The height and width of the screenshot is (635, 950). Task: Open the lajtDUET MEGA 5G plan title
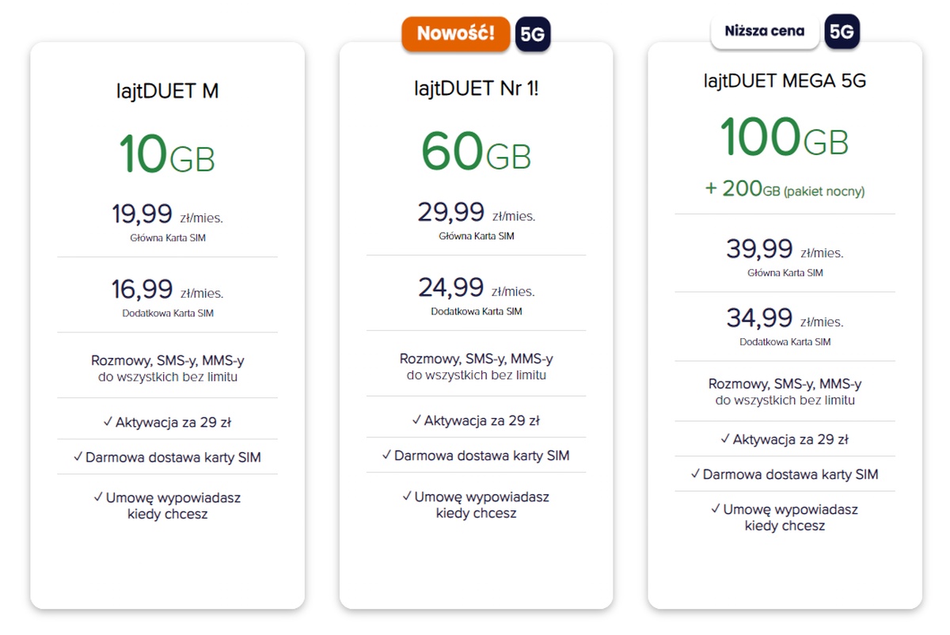click(785, 81)
